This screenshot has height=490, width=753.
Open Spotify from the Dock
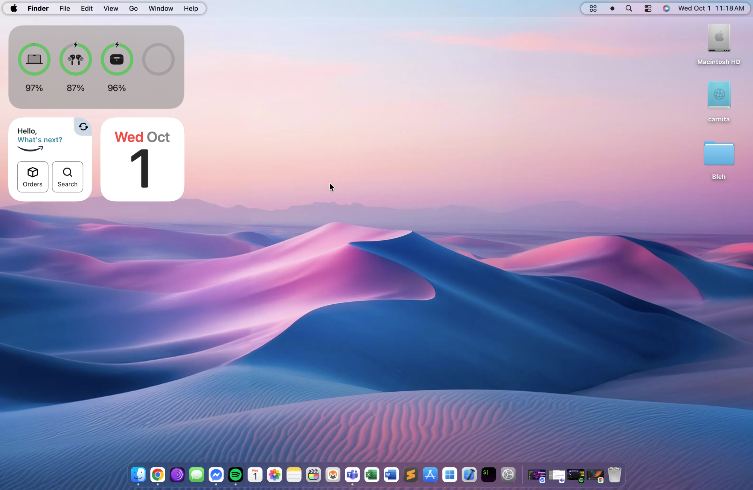point(236,475)
